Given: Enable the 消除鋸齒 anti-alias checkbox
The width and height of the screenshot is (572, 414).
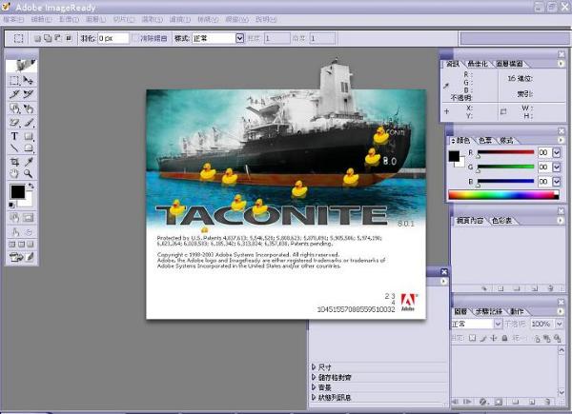Looking at the screenshot, I should pos(135,38).
